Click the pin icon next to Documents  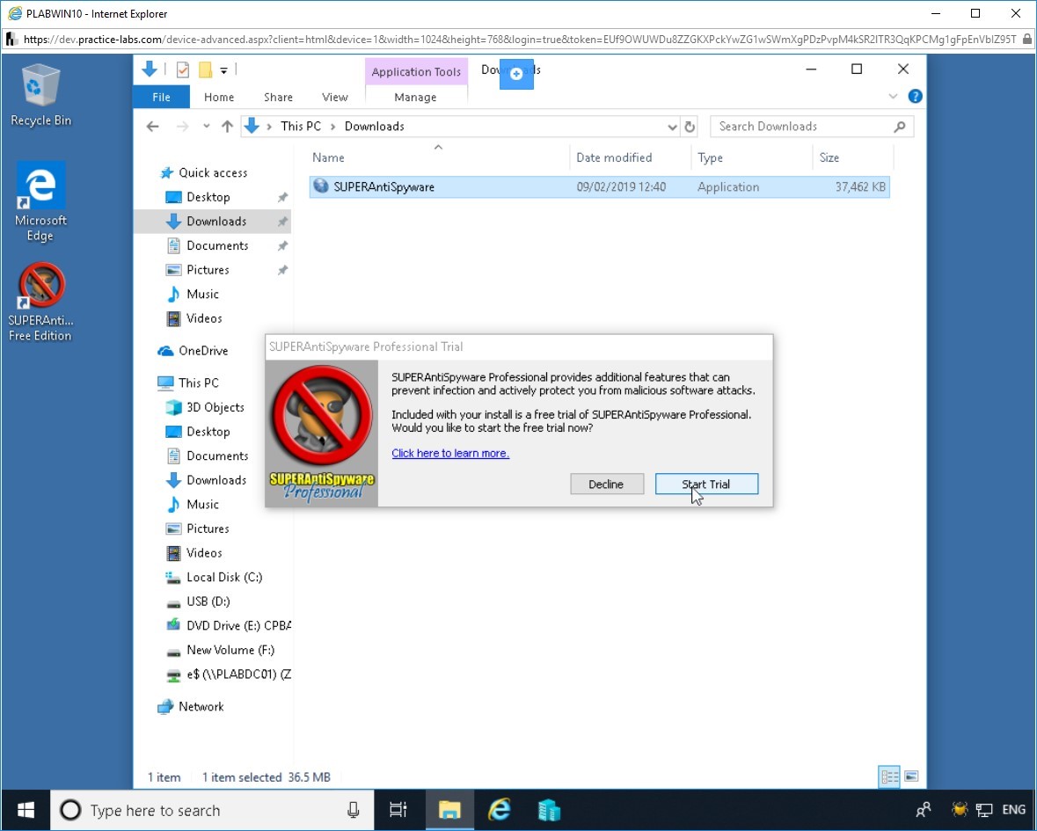pos(282,246)
